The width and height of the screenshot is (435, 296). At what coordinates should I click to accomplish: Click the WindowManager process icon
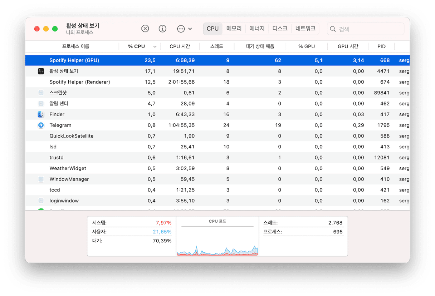[41, 179]
